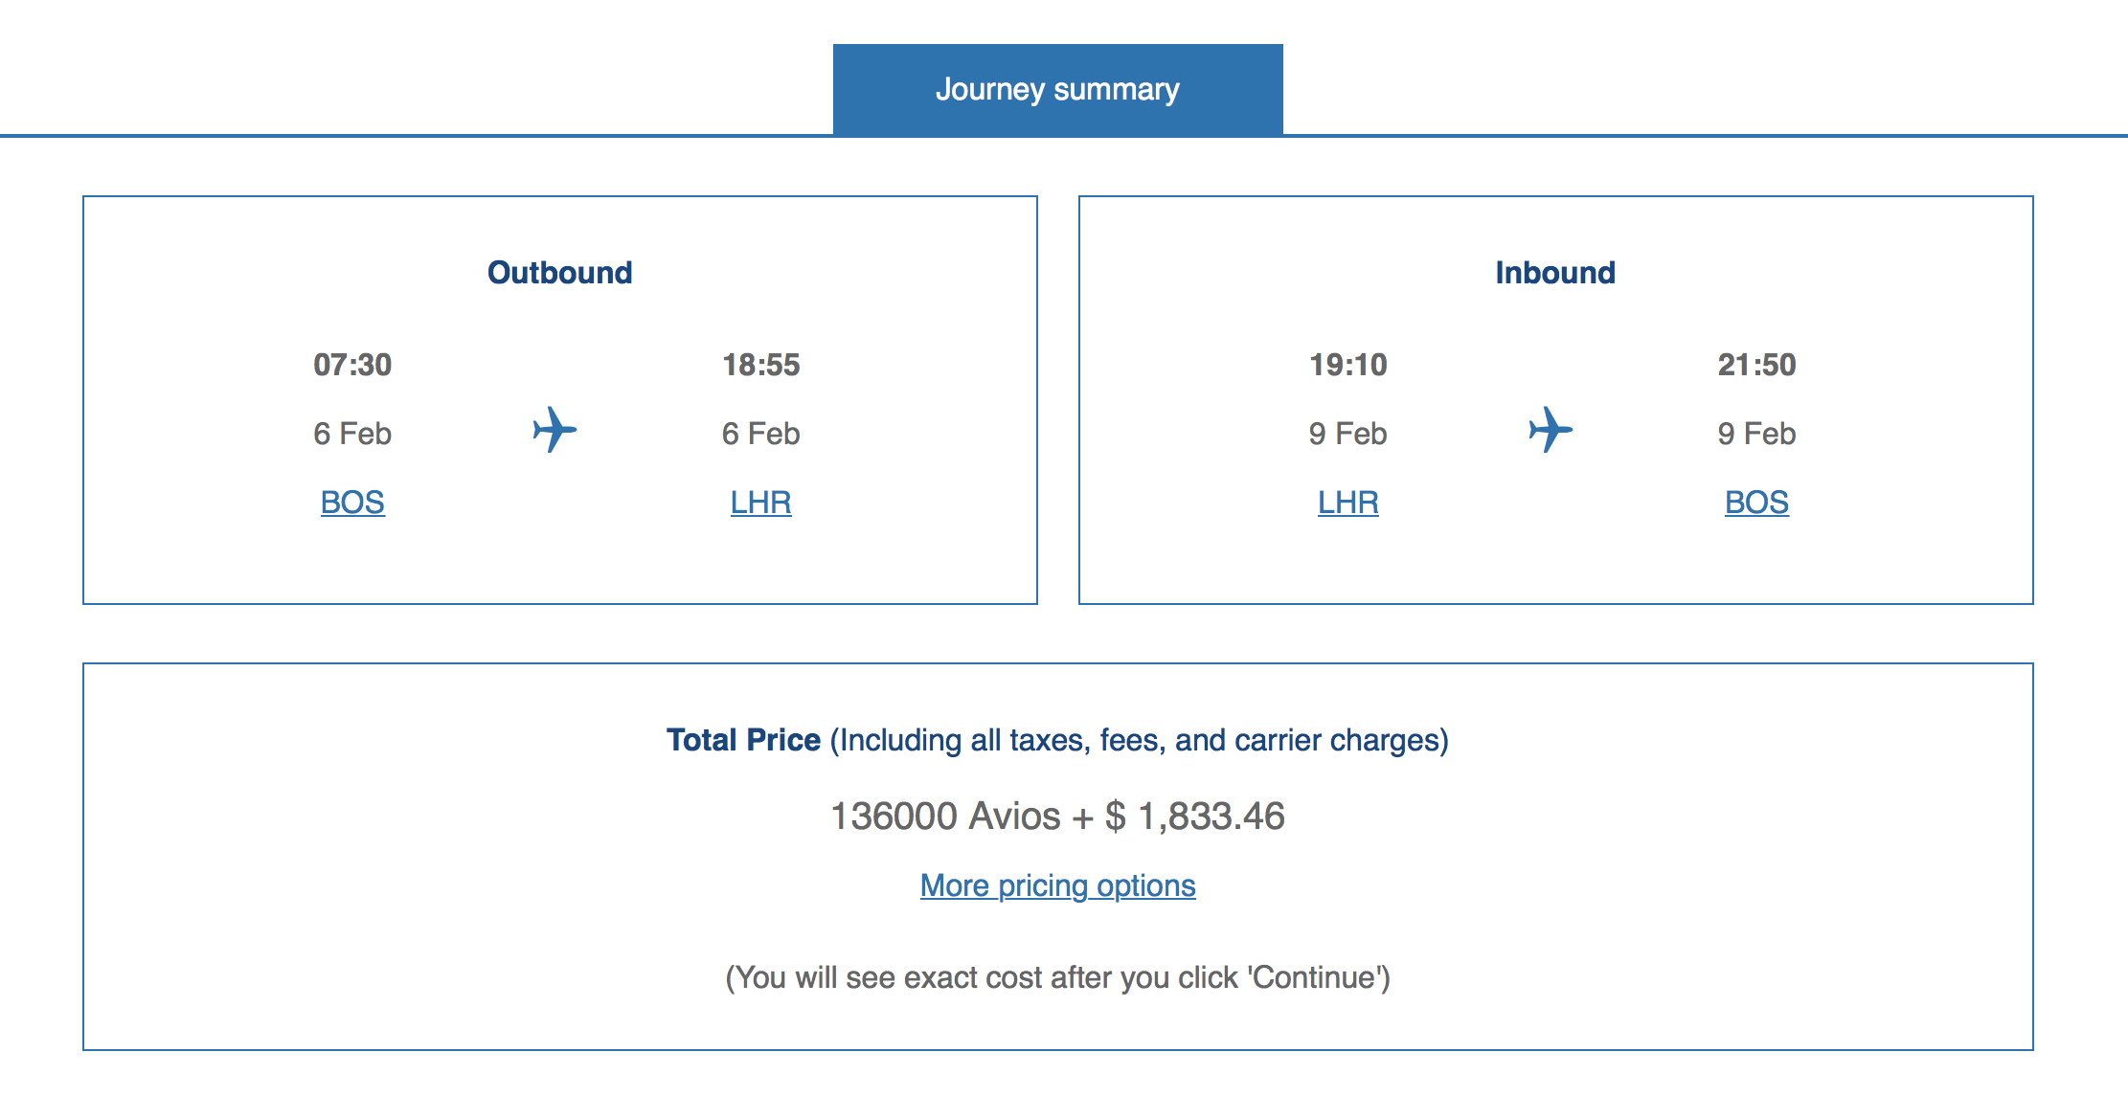The width and height of the screenshot is (2128, 1097).
Task: Click the 6 Feb date above outbound BOS
Action: click(x=352, y=434)
